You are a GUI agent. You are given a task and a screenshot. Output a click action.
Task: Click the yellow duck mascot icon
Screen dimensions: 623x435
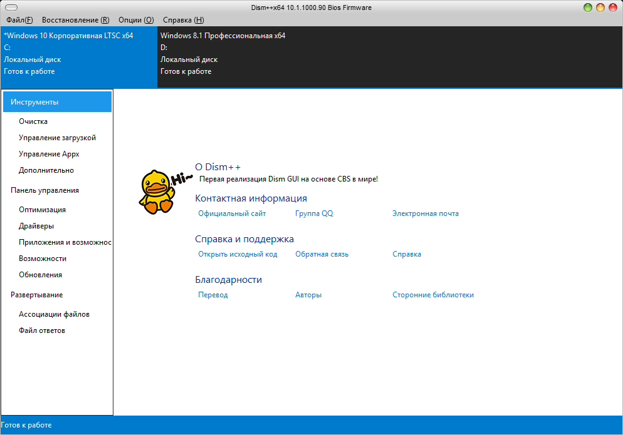[157, 192]
